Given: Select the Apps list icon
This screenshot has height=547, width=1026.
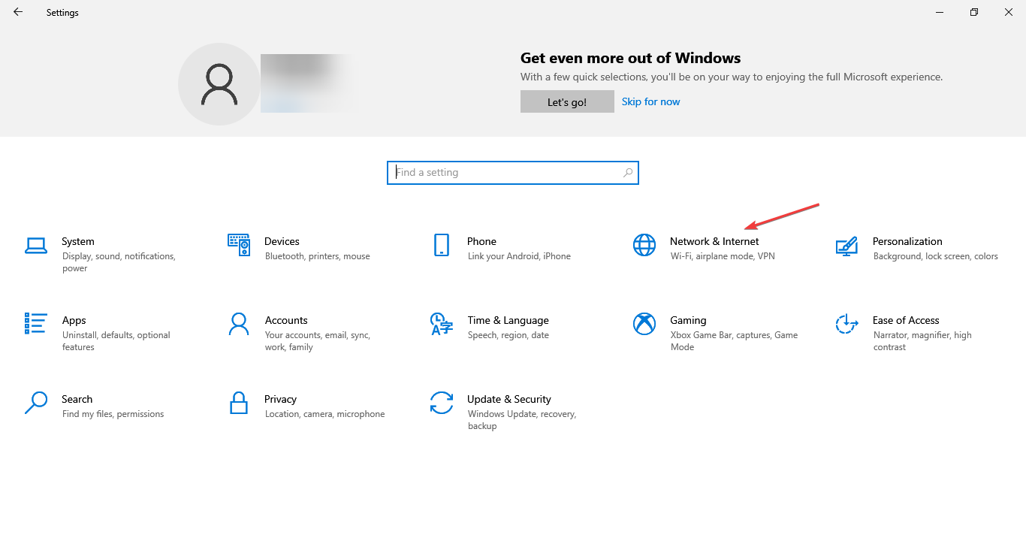Looking at the screenshot, I should coord(36,324).
